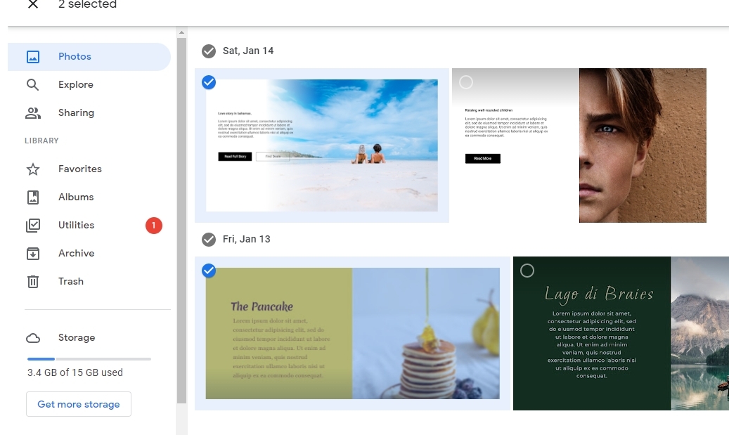Click the Storage cloud icon
Screen dimensions: 729x435
33,338
